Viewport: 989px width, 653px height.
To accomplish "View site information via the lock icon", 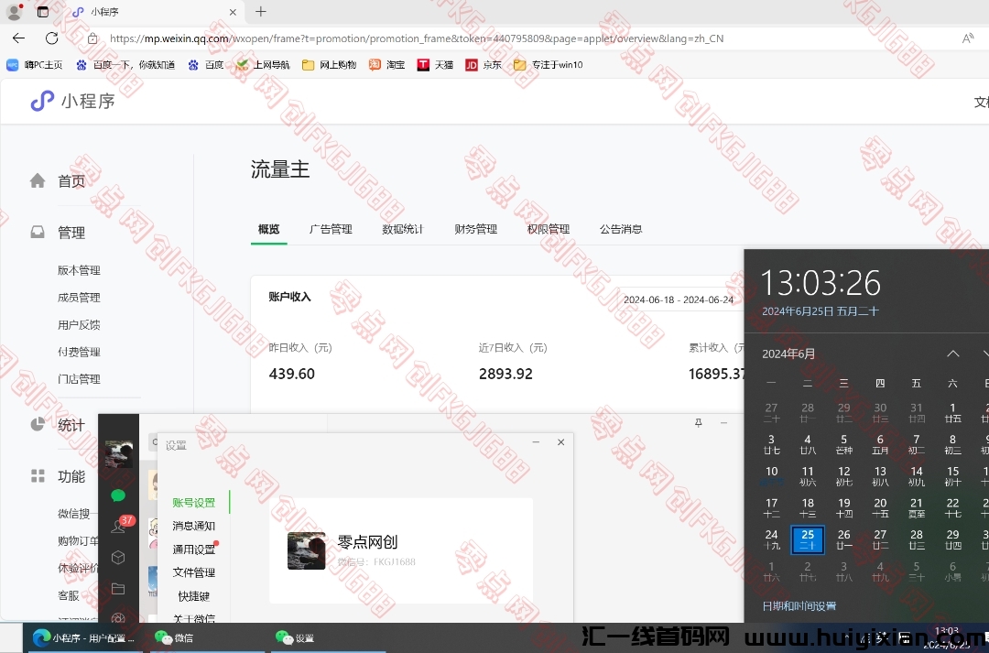I will (x=92, y=38).
